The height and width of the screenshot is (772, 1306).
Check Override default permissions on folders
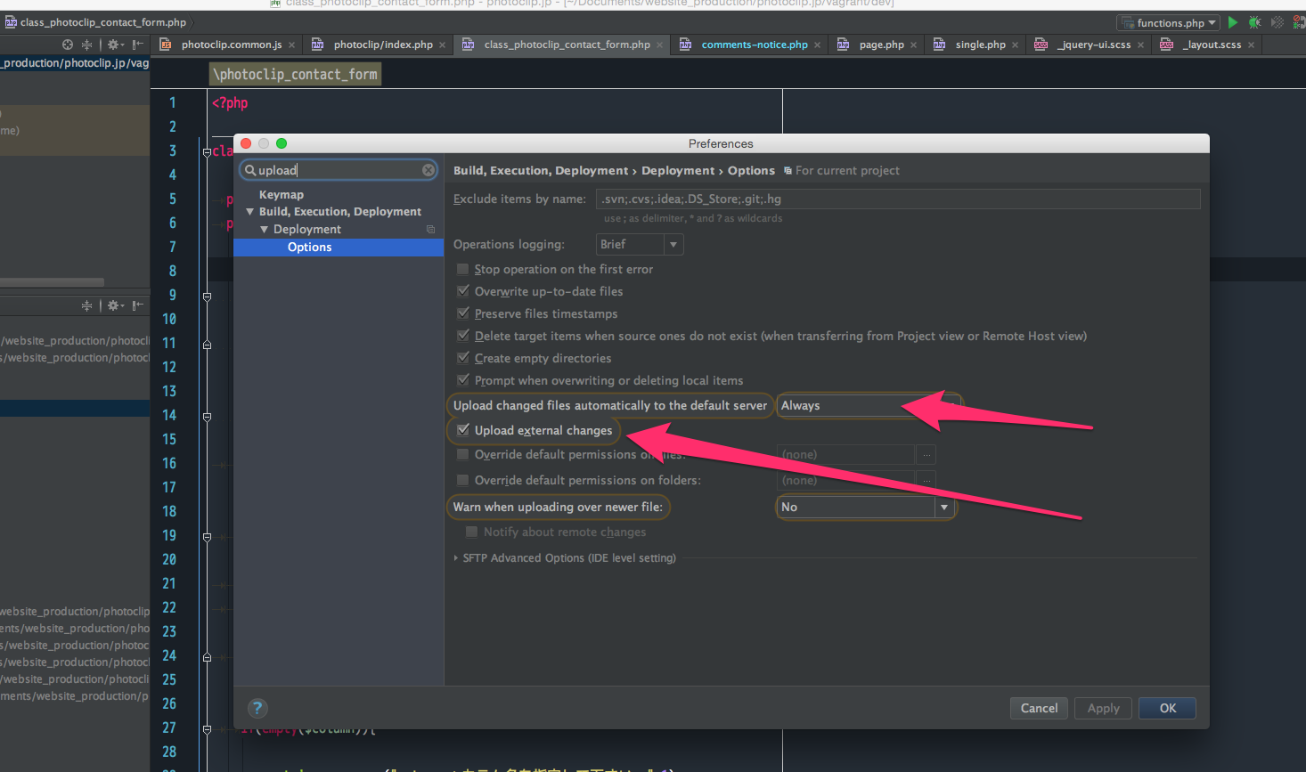tap(463, 480)
